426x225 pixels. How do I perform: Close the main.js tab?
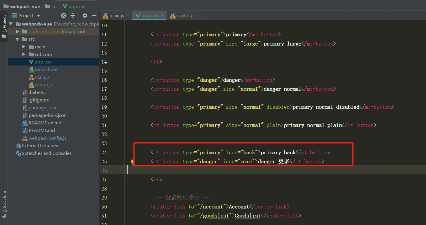click(x=128, y=16)
